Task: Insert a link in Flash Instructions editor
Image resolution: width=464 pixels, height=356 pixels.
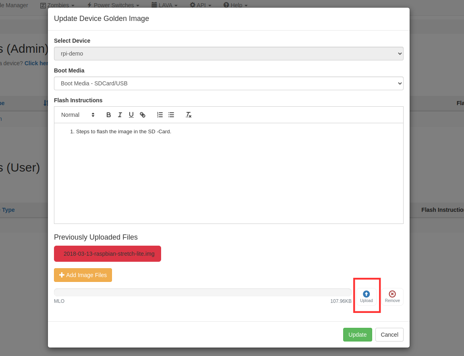Action: [x=143, y=115]
